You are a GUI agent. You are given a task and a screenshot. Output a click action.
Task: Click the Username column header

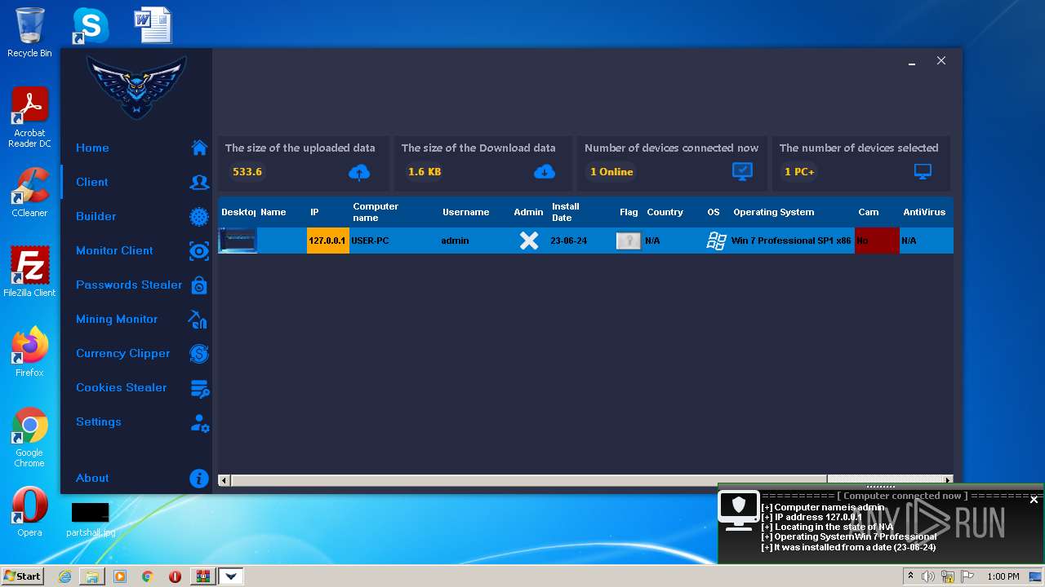click(x=466, y=212)
